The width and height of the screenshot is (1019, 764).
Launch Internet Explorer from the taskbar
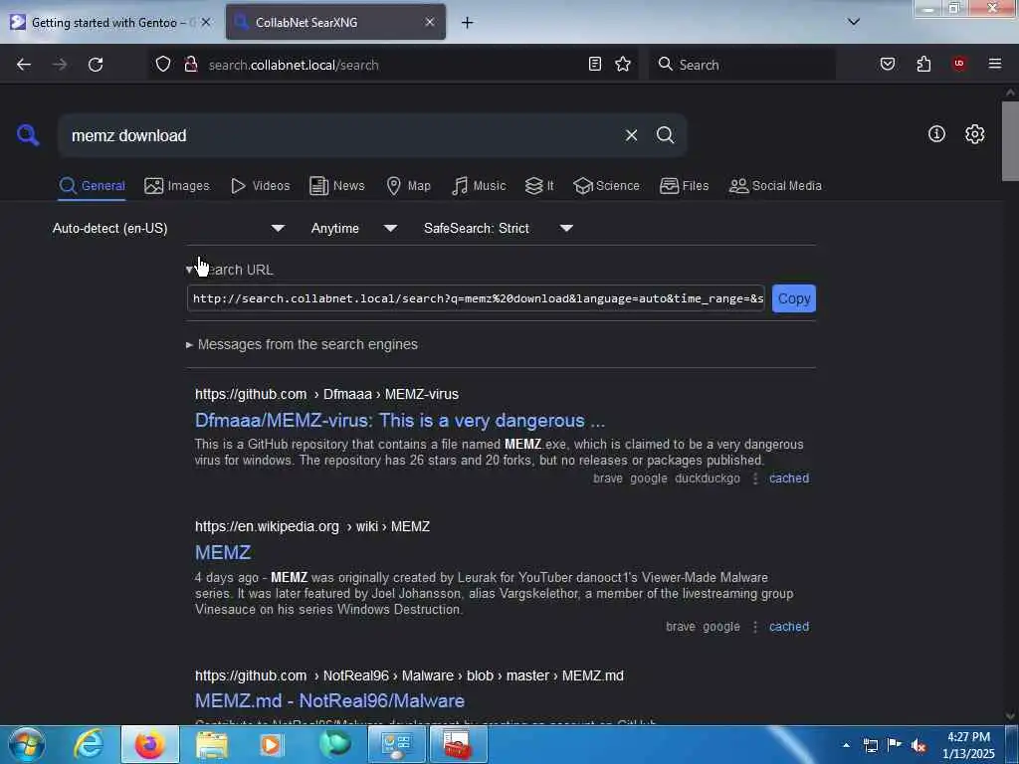[89, 744]
